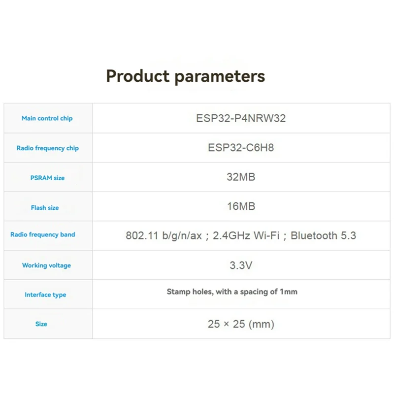Image resolution: width=394 pixels, height=394 pixels.
Task: Click "spacing of 1mm" in interface row
Action: [270, 292]
